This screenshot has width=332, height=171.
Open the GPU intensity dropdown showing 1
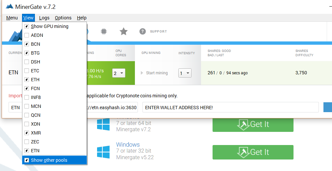tap(185, 73)
